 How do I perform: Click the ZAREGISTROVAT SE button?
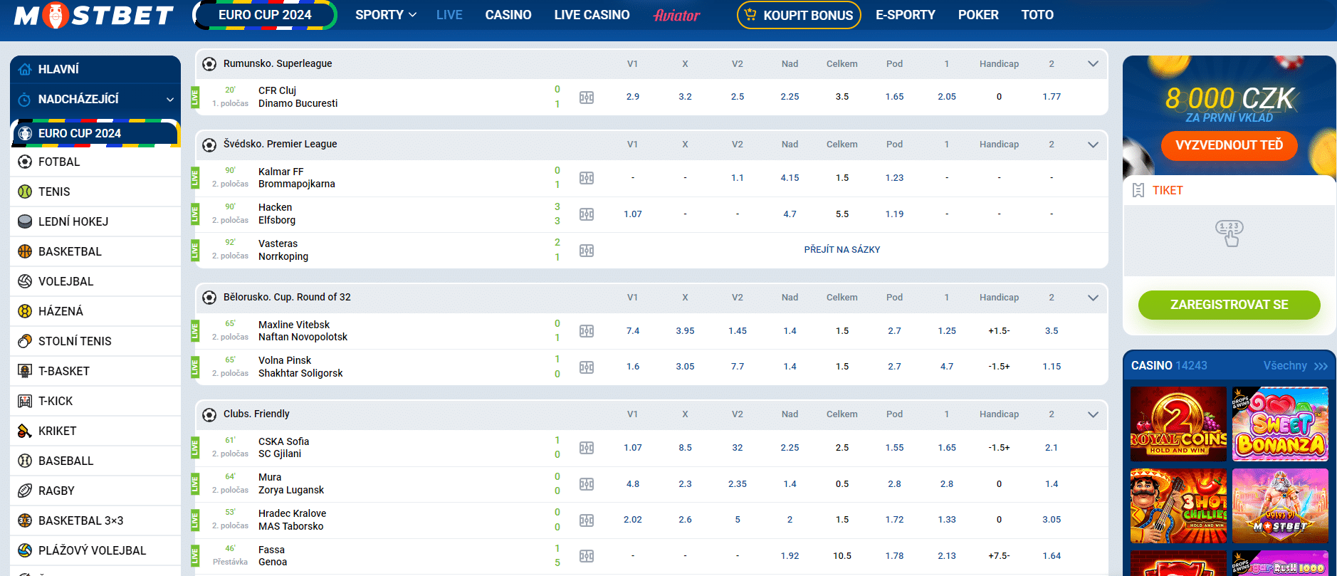pos(1229,305)
